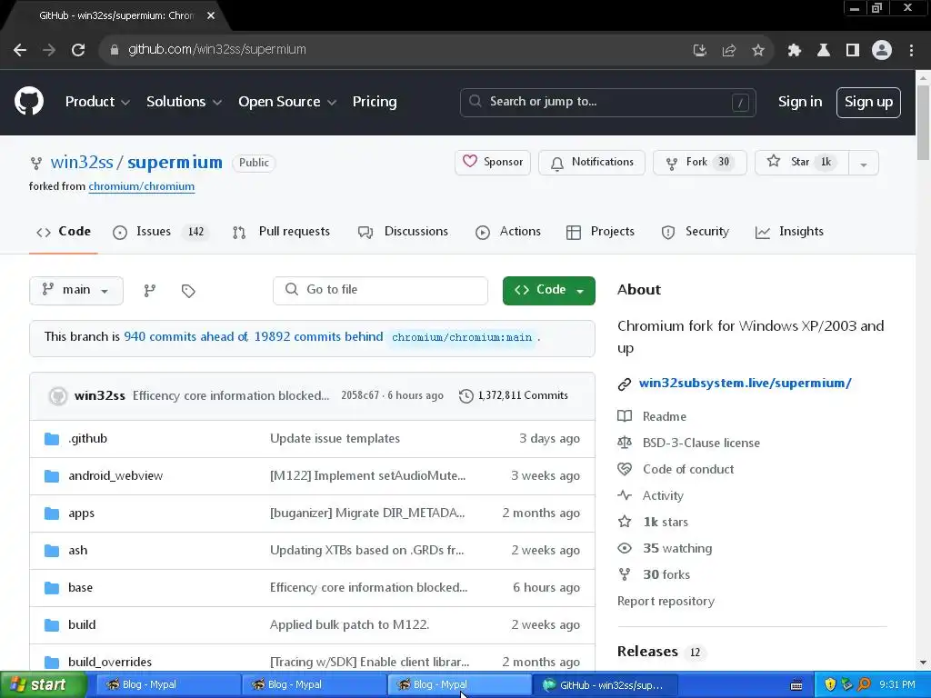This screenshot has width=931, height=698.
Task: Bookmark this page with the star icon
Action: click(758, 51)
